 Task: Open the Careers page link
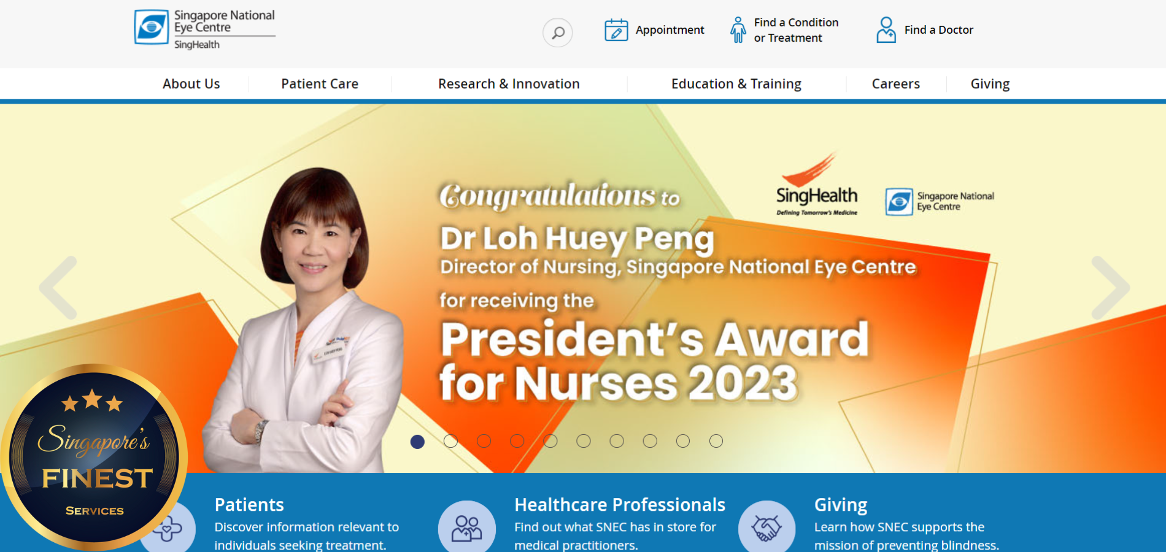click(x=895, y=84)
